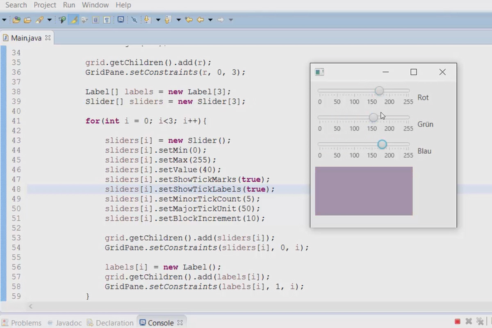Click the Next Annotation arrow icon
This screenshot has width=492, height=328.
pyautogui.click(x=148, y=20)
